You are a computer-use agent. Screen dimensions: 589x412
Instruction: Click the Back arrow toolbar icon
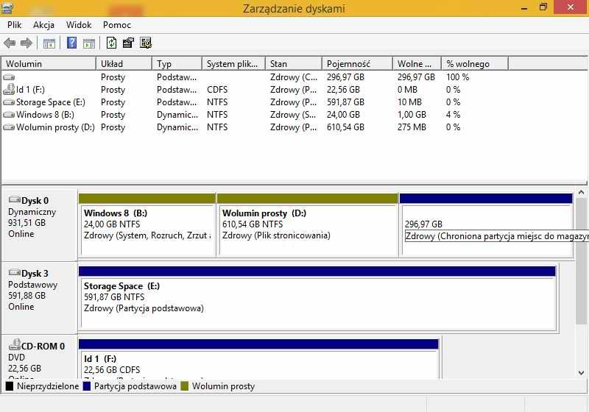tap(10, 43)
